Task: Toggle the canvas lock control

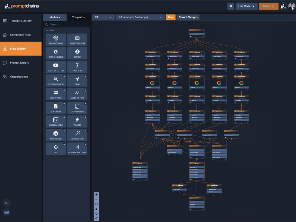Action: click(97, 209)
